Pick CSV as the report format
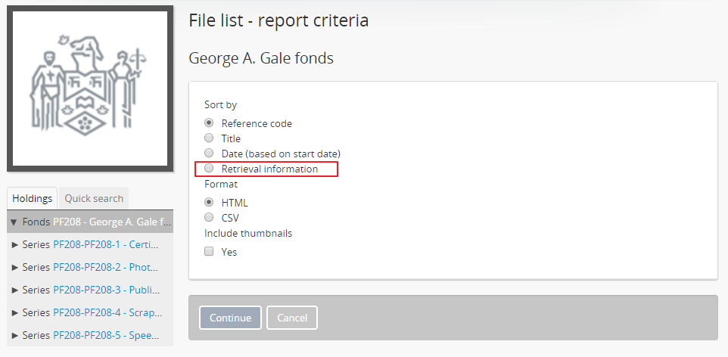Screen dimensions: 728x357 [209, 218]
